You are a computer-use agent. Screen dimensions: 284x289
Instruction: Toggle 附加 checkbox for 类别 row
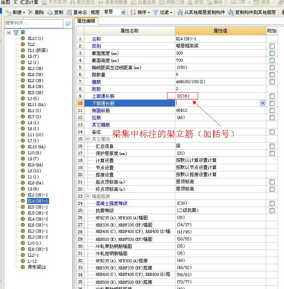(272, 46)
